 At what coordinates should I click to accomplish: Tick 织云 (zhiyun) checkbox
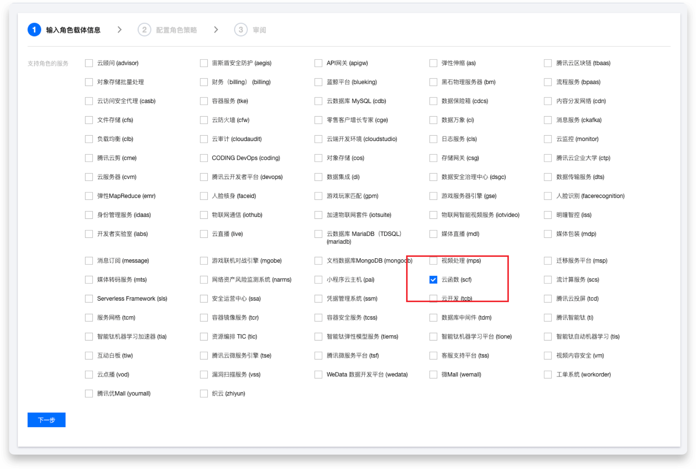pyautogui.click(x=204, y=393)
